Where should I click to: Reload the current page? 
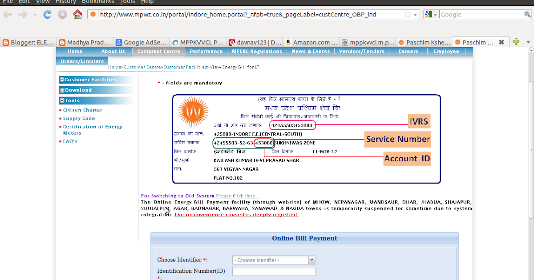(x=47, y=14)
